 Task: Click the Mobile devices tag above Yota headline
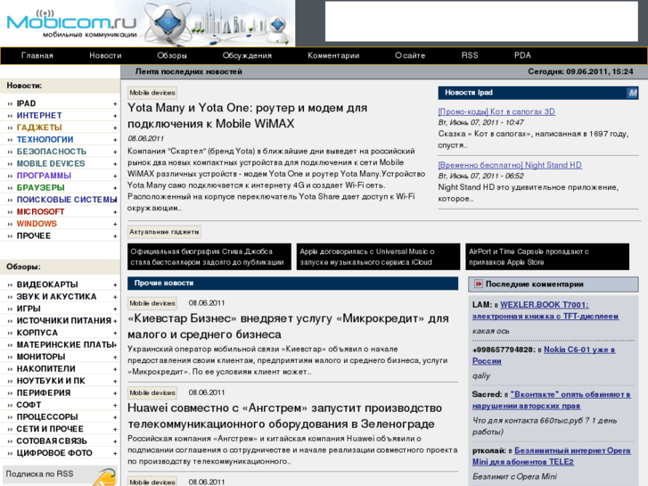(x=152, y=93)
